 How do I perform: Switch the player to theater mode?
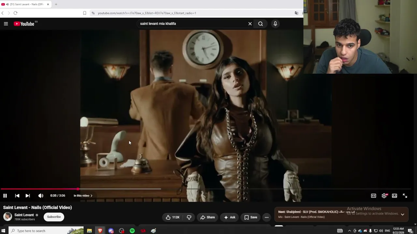pyautogui.click(x=395, y=196)
